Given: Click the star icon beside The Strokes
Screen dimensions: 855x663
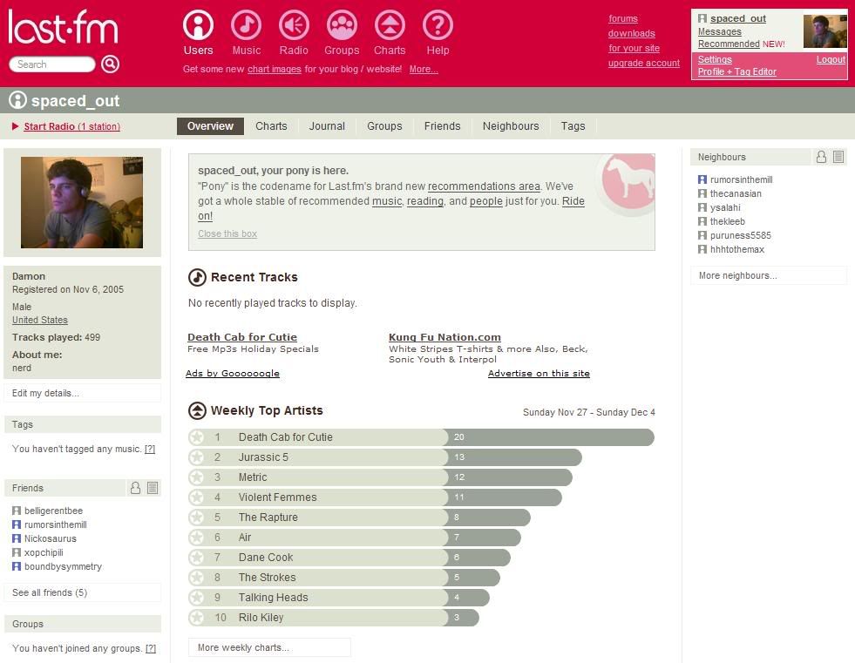Looking at the screenshot, I should pyautogui.click(x=196, y=577).
